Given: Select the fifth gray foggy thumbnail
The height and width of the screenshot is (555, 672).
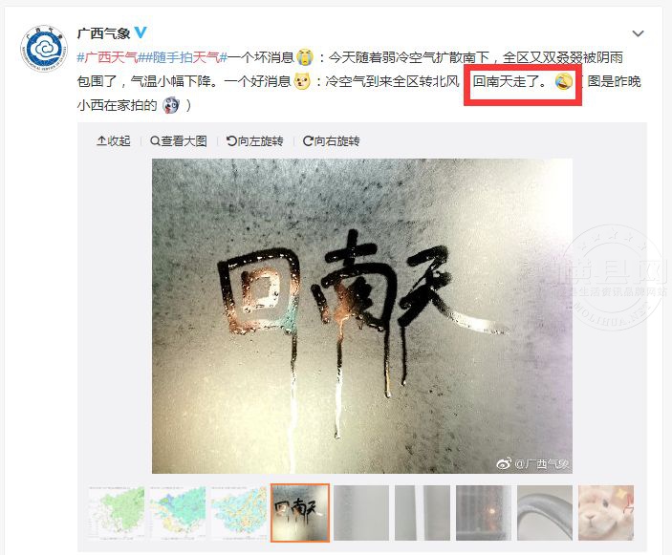Looking at the screenshot, I should [361, 513].
